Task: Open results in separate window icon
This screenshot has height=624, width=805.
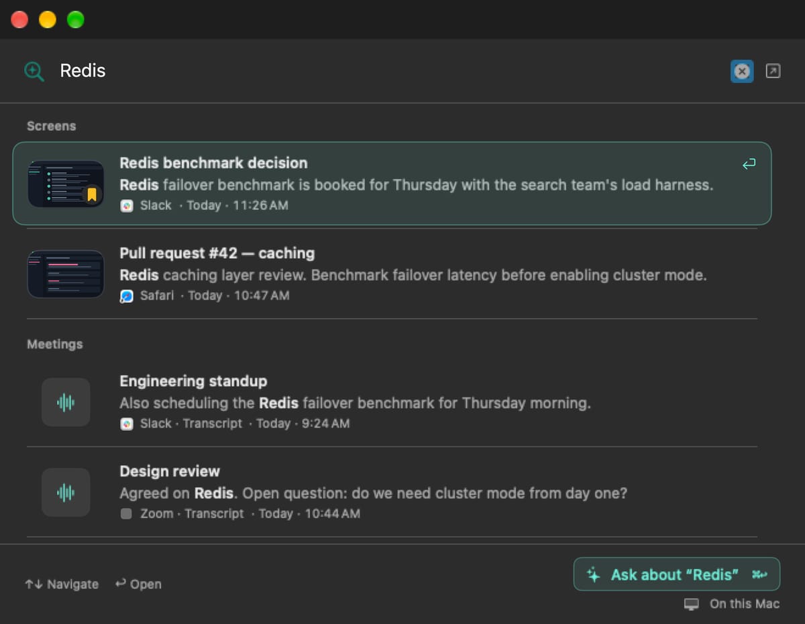Action: pyautogui.click(x=773, y=70)
